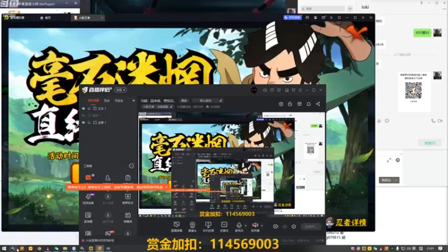This screenshot has width=448, height=252.
Task: Click the 手机控制 button in emulator title bar
Action: (x=292, y=17)
